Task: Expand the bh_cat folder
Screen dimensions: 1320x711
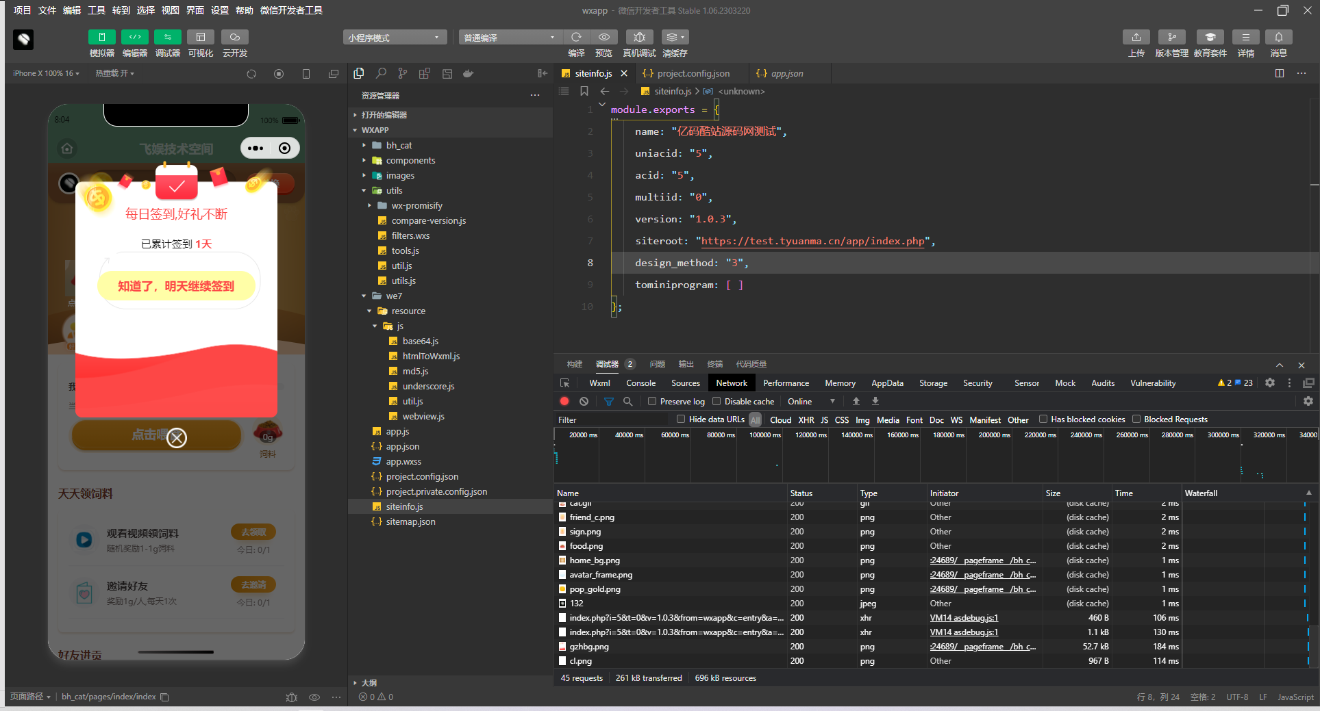Action: click(x=399, y=145)
